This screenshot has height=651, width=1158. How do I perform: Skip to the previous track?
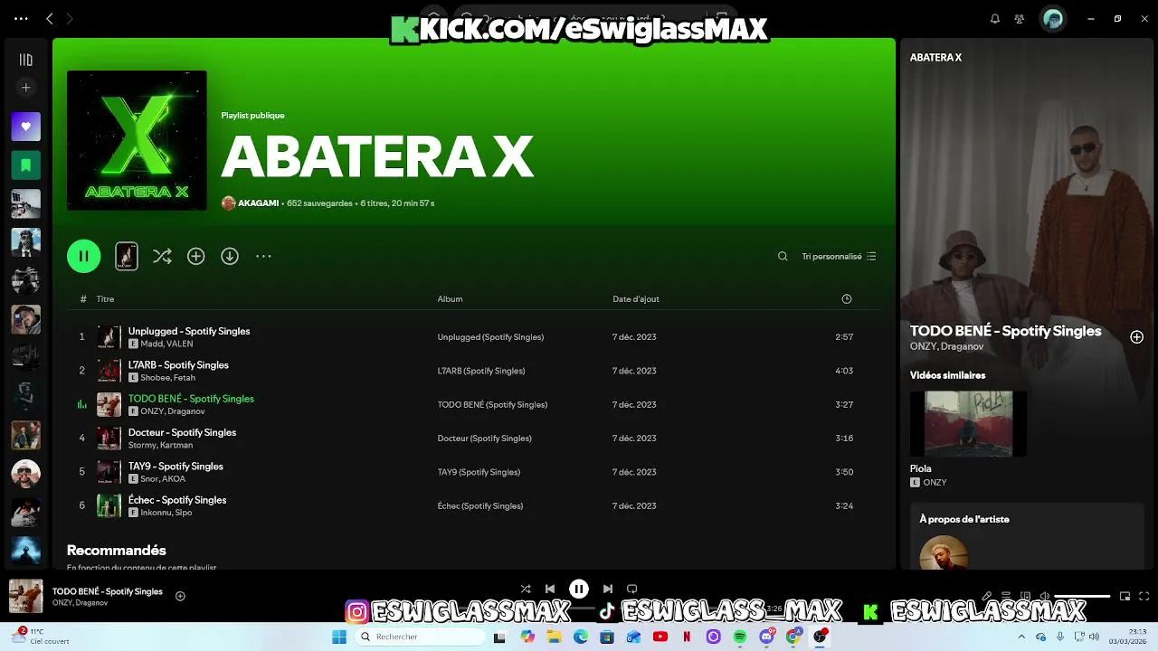pyautogui.click(x=549, y=589)
